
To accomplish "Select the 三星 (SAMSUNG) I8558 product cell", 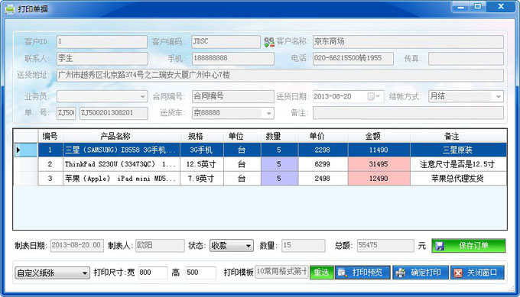I will [x=122, y=150].
